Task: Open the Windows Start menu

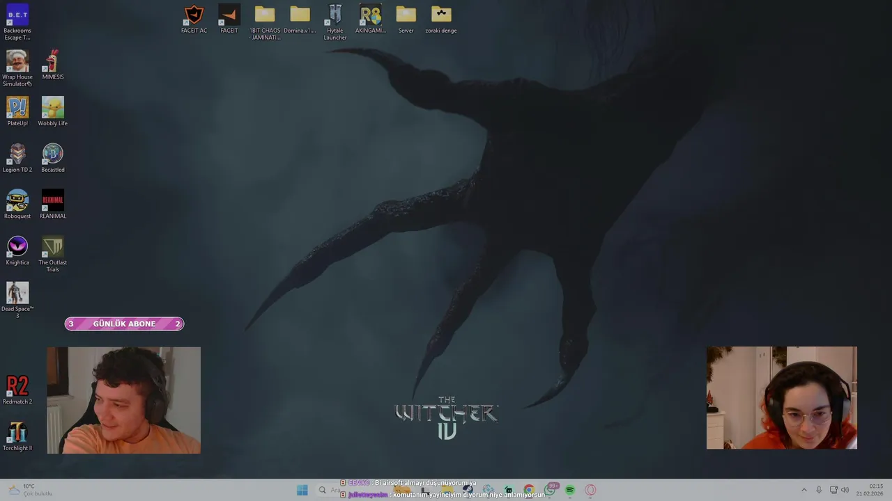Action: pos(302,491)
